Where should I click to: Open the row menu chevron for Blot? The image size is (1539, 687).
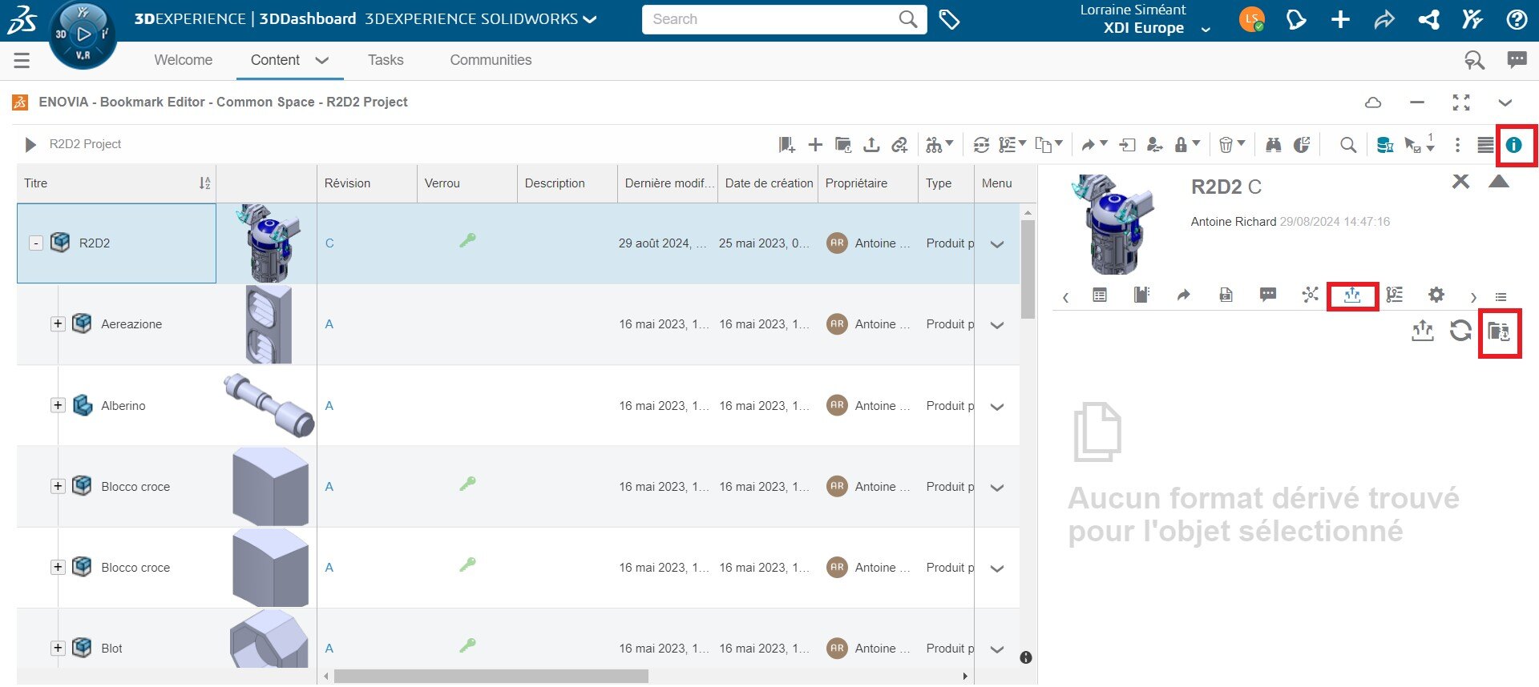pos(997,649)
